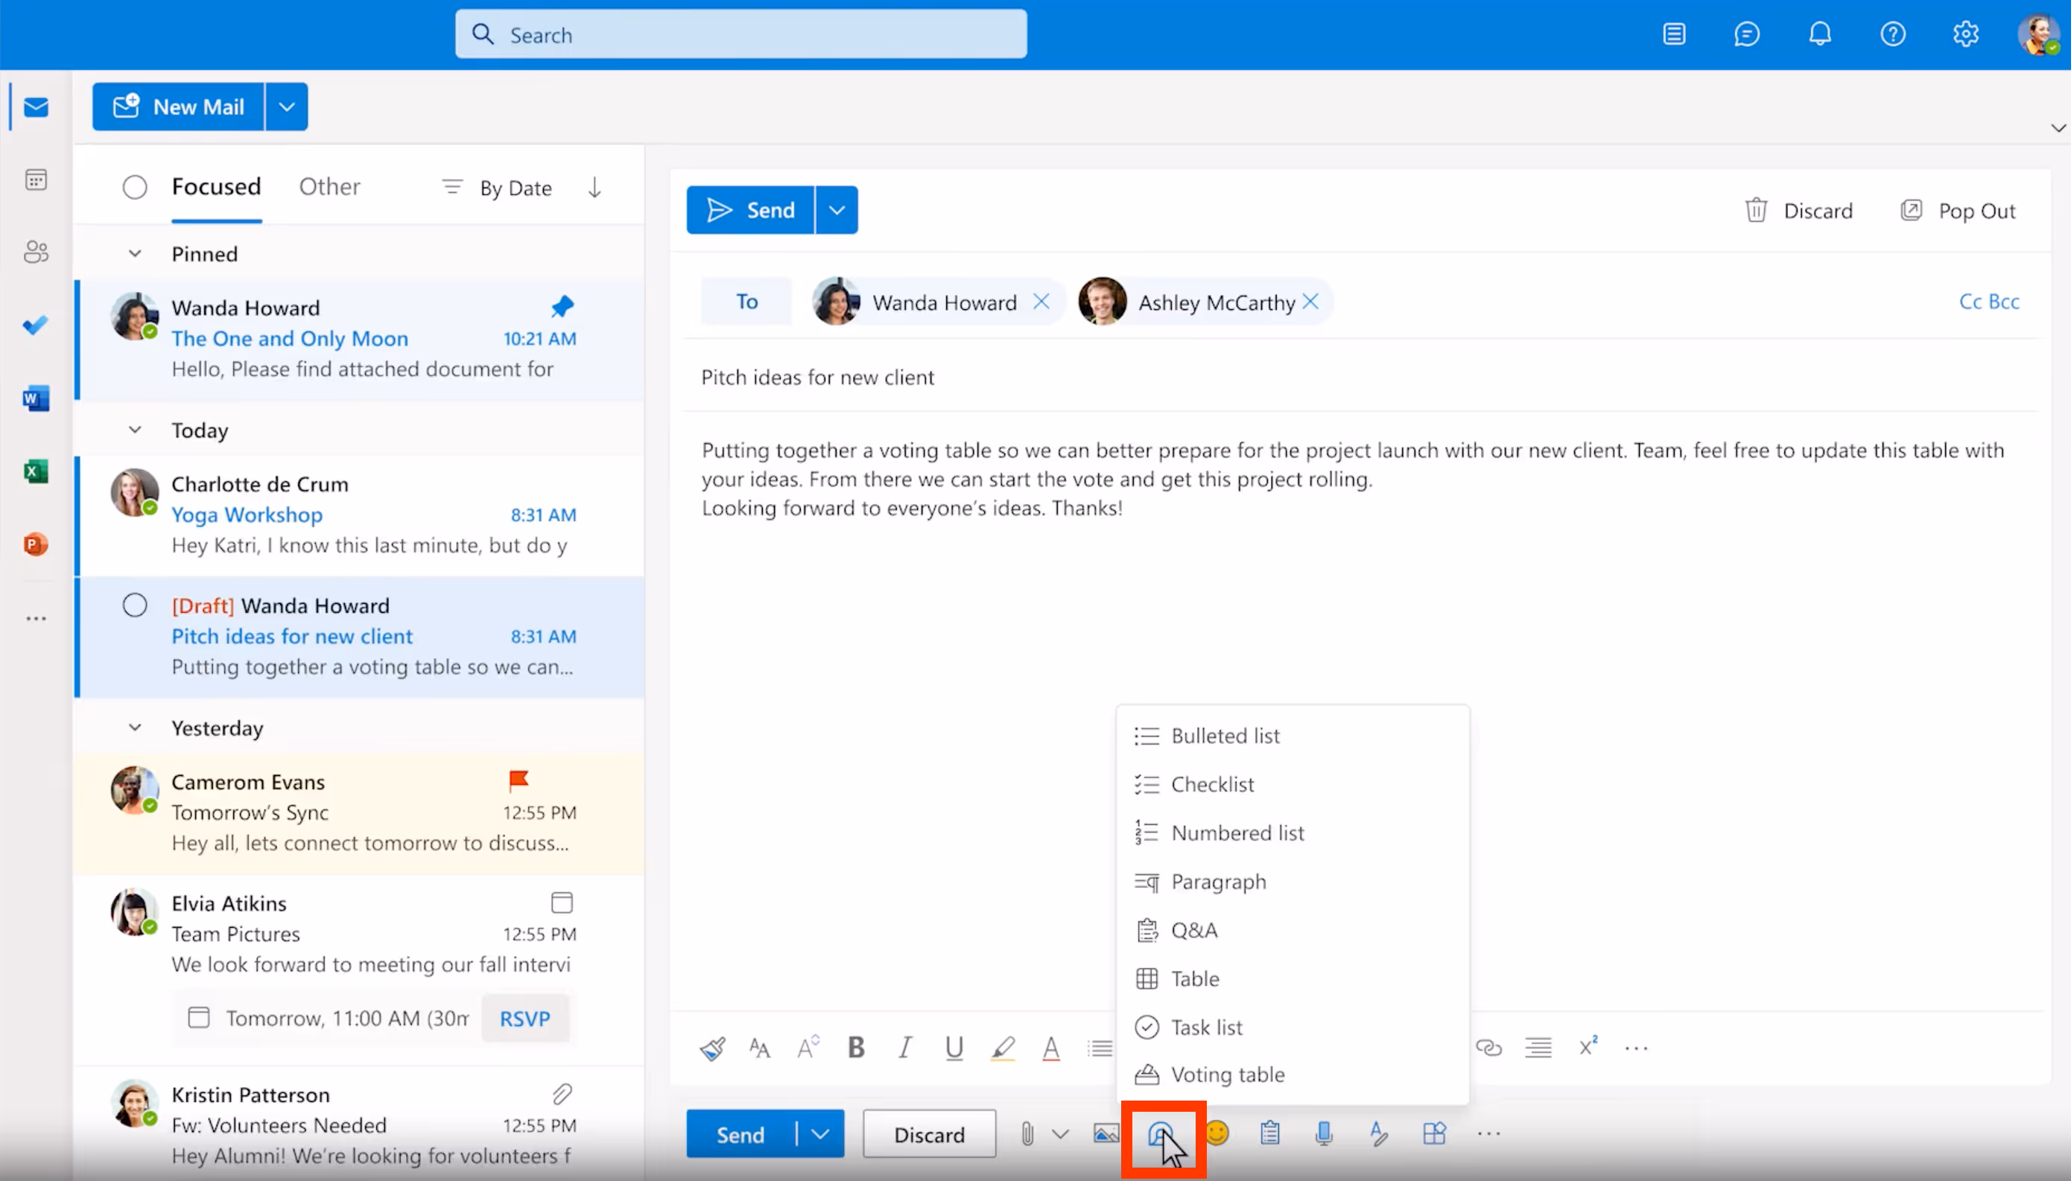Screen dimensions: 2071x1181
Task: Click the RSVP button
Action: tap(524, 1018)
